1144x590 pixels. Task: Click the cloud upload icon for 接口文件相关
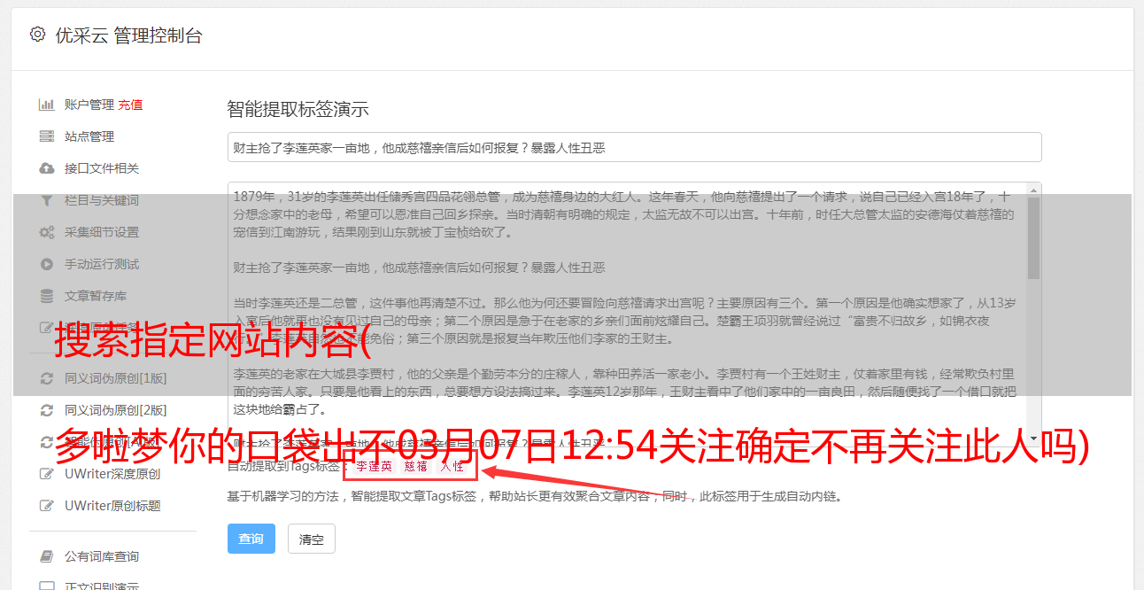click(47, 168)
